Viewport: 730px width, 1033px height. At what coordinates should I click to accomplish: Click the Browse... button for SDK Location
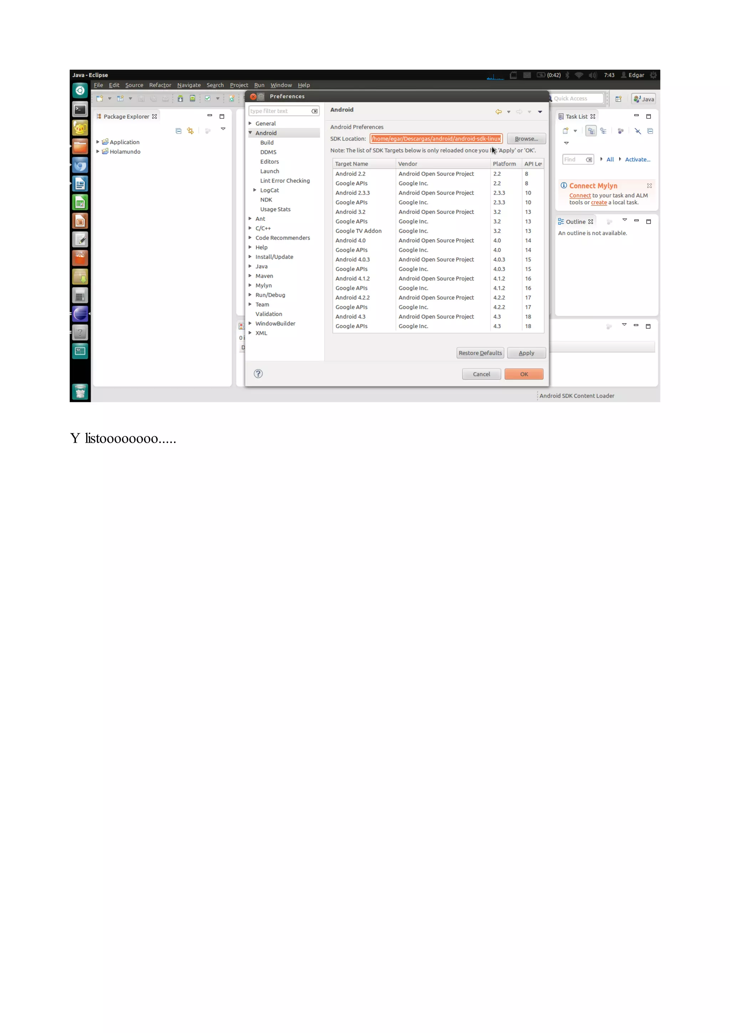[x=526, y=138]
